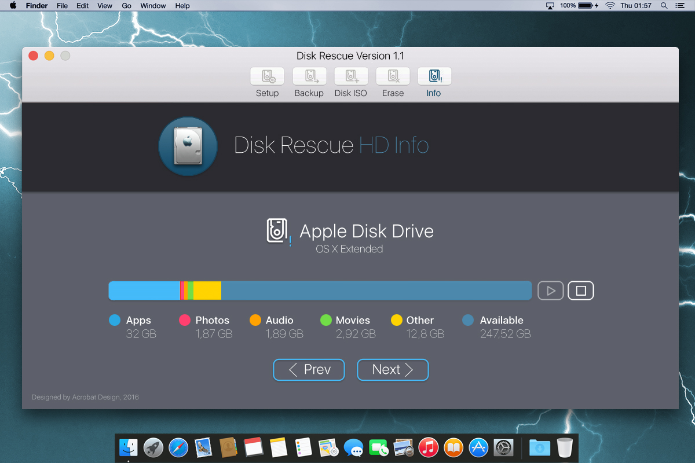Open FaceTime from the Dock
This screenshot has width=695, height=463.
[x=378, y=447]
